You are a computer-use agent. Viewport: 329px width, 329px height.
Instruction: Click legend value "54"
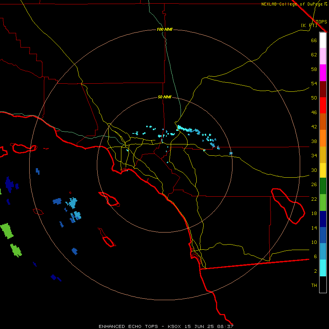314,83
